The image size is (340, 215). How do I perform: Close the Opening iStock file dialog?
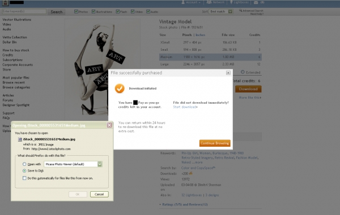(x=109, y=125)
